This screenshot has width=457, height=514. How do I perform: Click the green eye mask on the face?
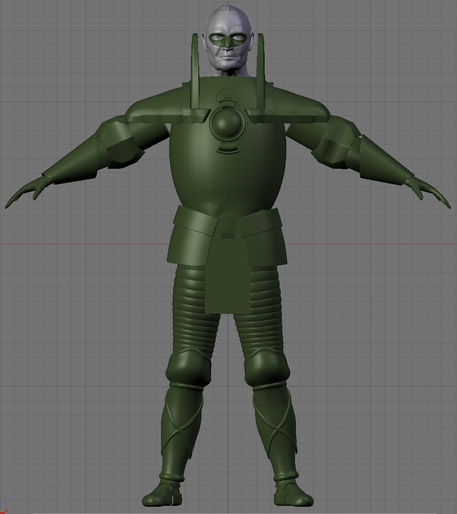click(x=228, y=40)
